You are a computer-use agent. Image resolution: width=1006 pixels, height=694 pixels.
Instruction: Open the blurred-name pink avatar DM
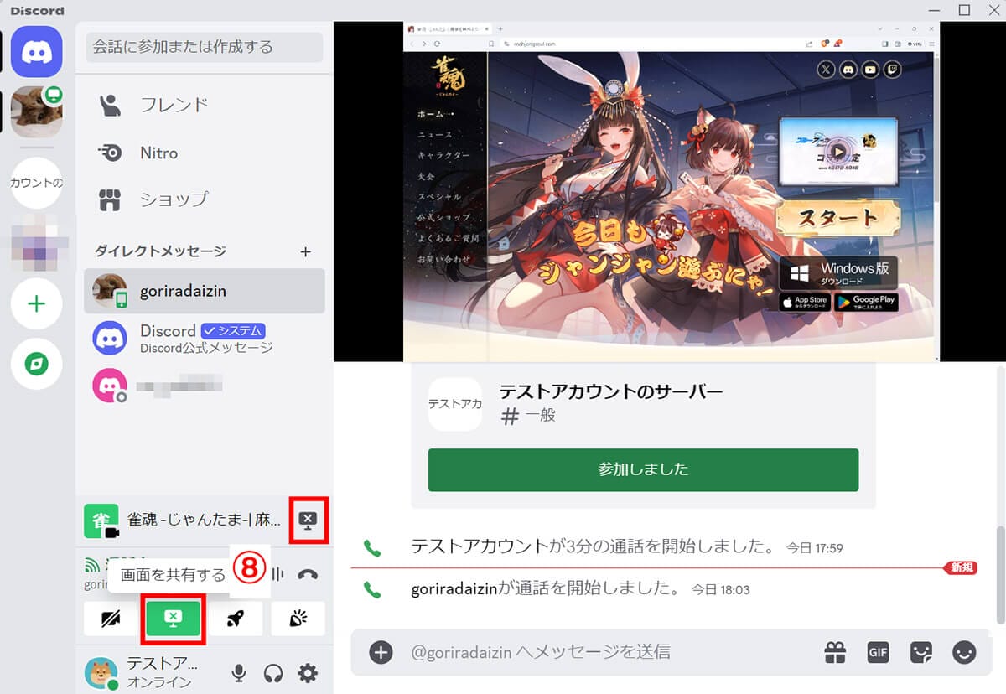pos(204,386)
